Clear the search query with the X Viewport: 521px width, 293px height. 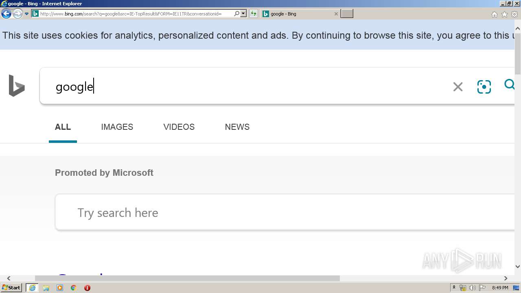tap(458, 87)
